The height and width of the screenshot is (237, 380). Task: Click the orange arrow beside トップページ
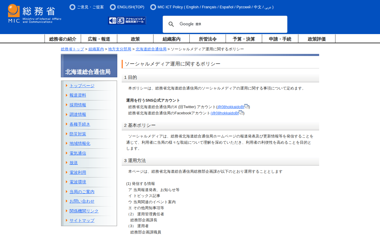(x=67, y=86)
